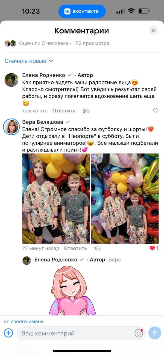Expand the Сначала новые sorting dropdown
164x355 pixels.
click(29, 61)
